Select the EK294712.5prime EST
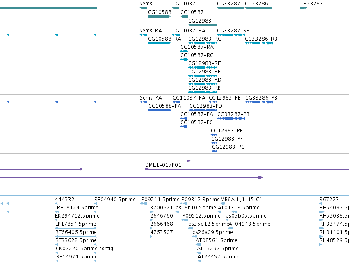The image size is (349, 263). [56, 220]
